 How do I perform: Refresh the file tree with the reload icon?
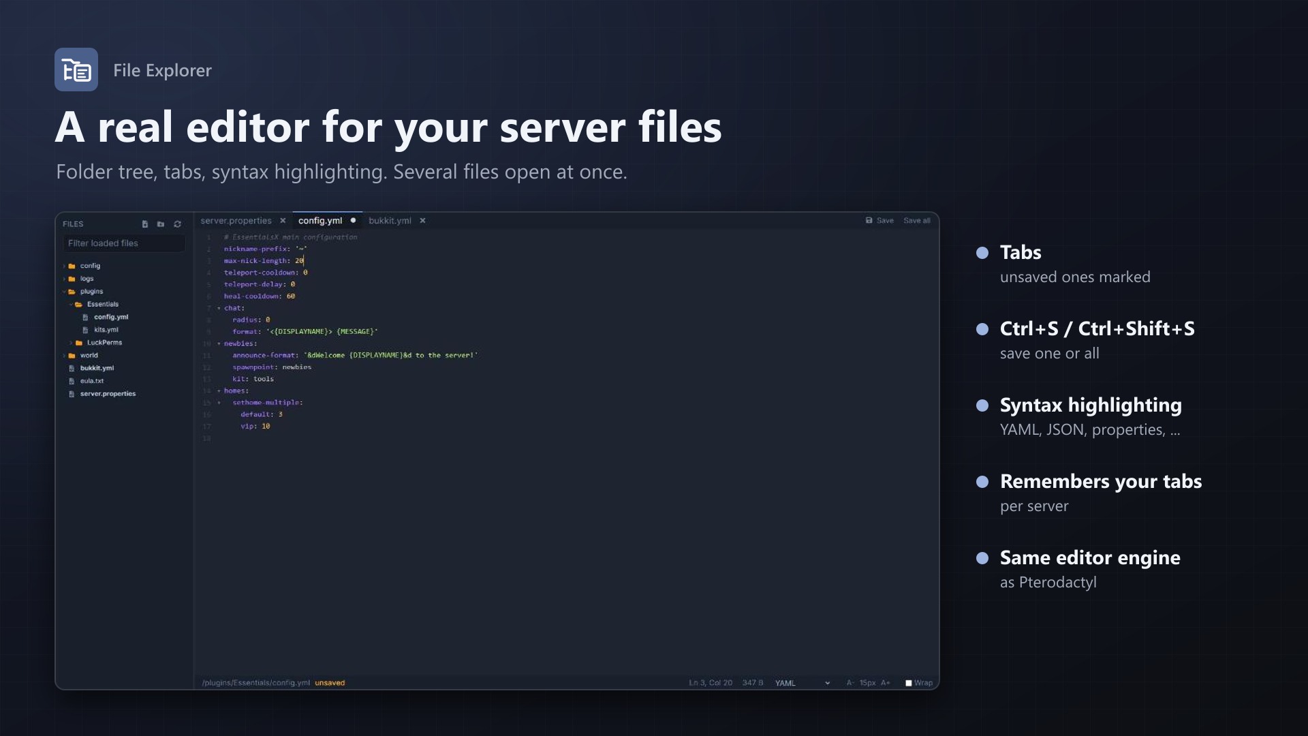coord(177,224)
